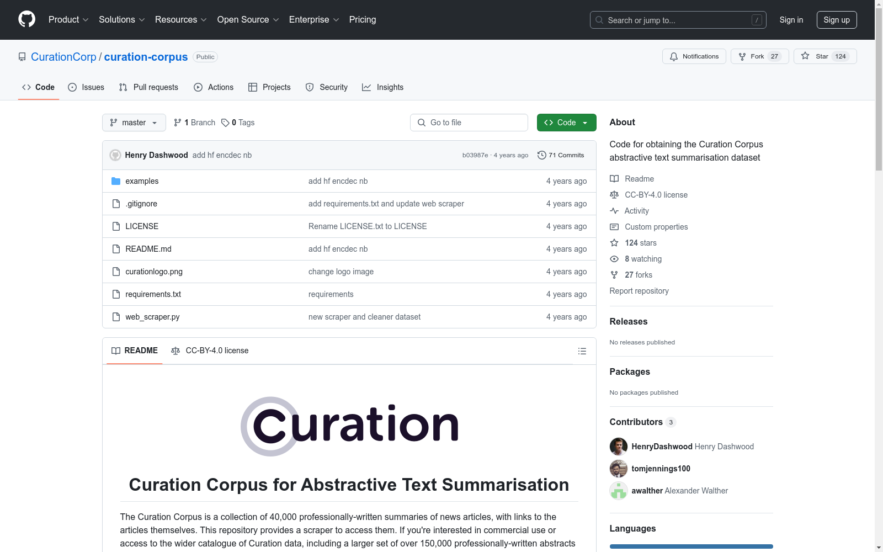
Task: Expand the Resources menu
Action: (x=181, y=20)
